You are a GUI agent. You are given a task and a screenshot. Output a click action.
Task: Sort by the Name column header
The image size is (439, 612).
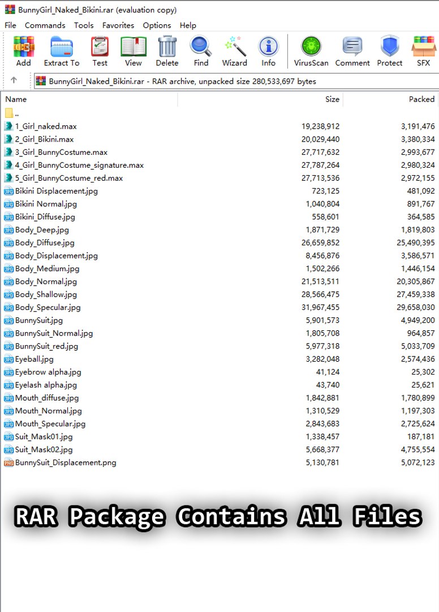pyautogui.click(x=89, y=99)
